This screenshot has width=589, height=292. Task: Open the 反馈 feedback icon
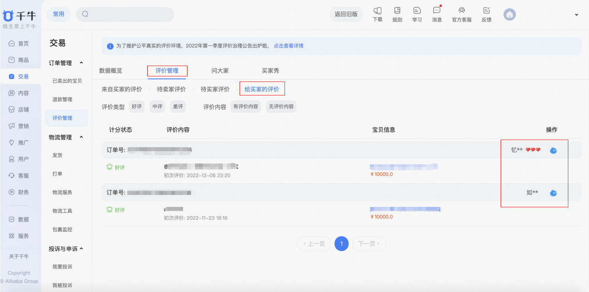click(486, 11)
